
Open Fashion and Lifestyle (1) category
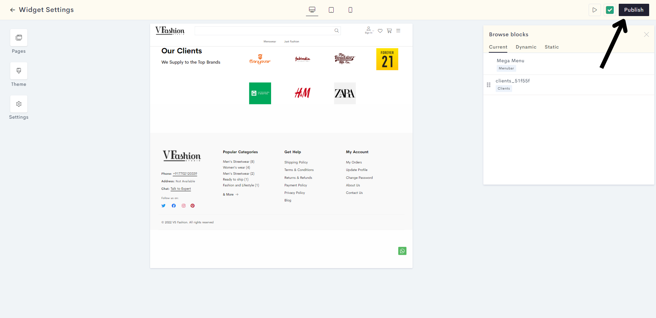coord(241,185)
